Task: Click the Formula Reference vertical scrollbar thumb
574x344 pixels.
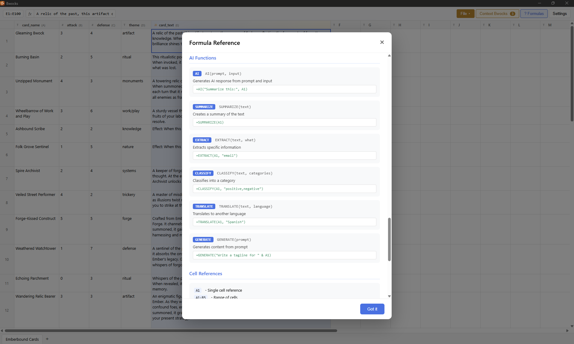Action: pyautogui.click(x=389, y=239)
